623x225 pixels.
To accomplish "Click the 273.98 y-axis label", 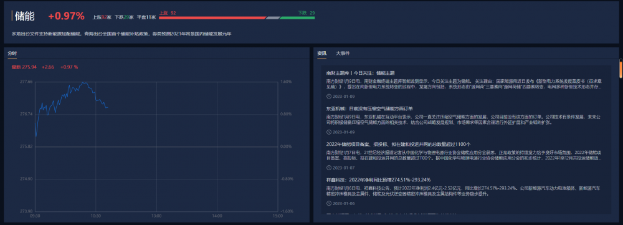I will [26, 211].
